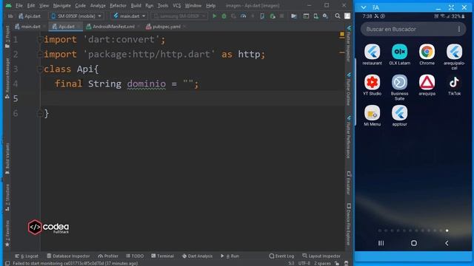Click the dominio variable name in code
474x266 pixels.
click(147, 83)
